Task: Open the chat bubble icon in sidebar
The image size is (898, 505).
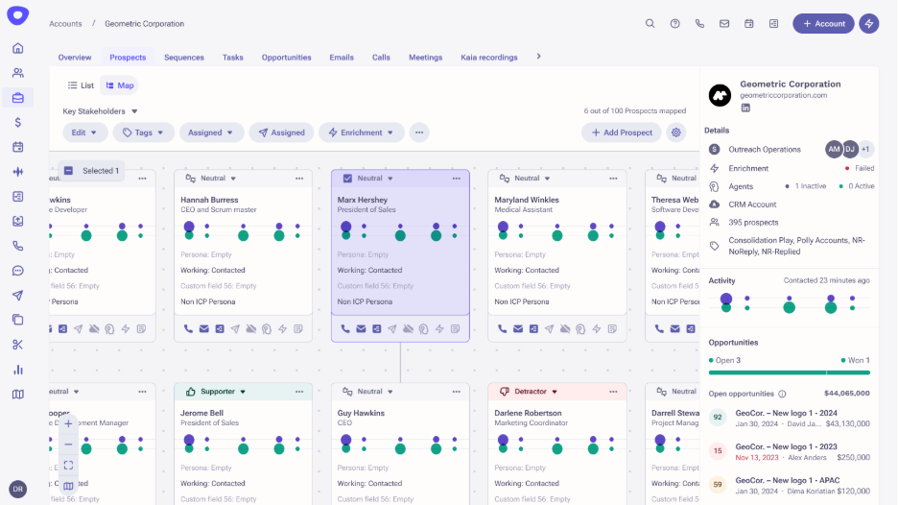Action: pyautogui.click(x=18, y=271)
